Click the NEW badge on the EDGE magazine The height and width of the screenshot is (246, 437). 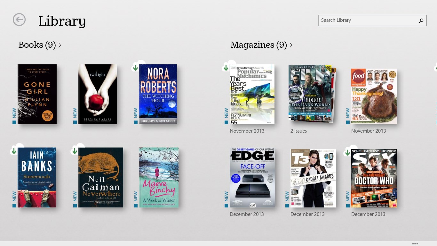click(226, 196)
